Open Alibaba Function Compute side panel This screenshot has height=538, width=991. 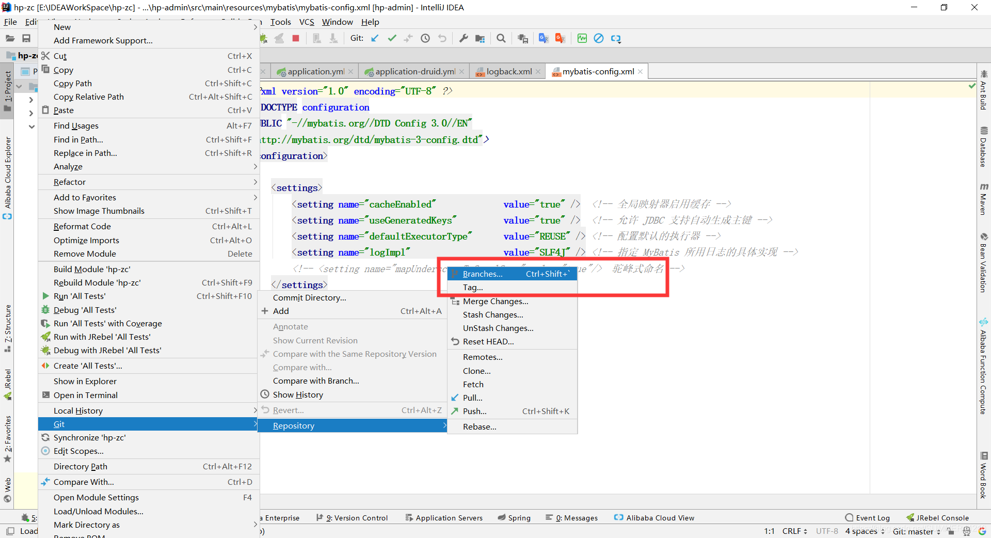click(x=984, y=367)
